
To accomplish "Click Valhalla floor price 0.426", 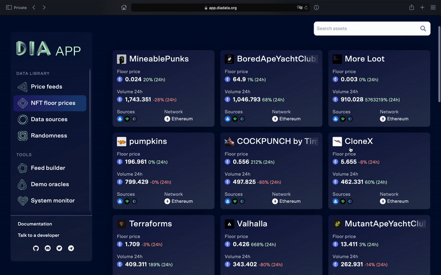I will pyautogui.click(x=241, y=244).
